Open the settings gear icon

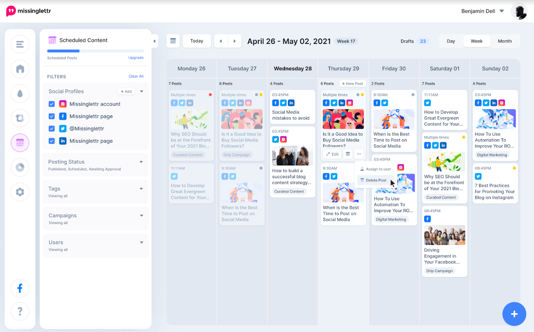(x=20, y=192)
